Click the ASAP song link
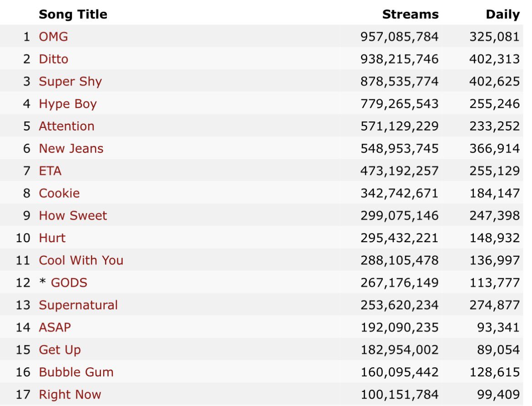The image size is (532, 406). tap(55, 328)
